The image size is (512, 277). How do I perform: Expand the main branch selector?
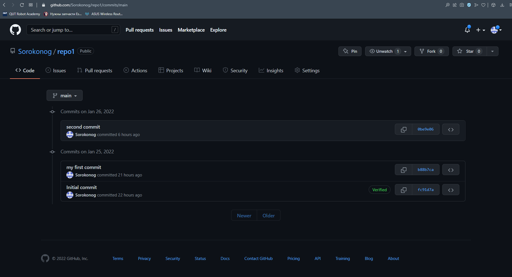click(x=64, y=96)
